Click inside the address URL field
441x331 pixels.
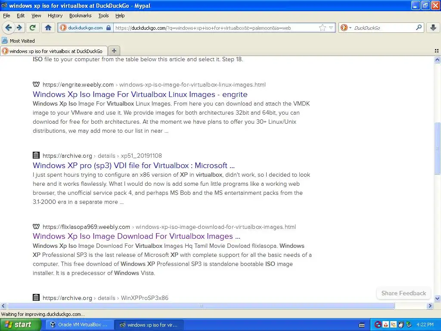point(215,28)
